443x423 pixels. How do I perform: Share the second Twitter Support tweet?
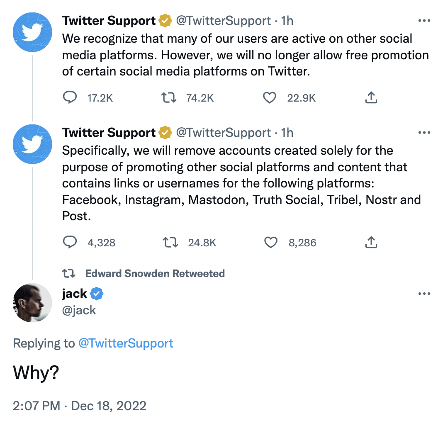pyautogui.click(x=371, y=242)
